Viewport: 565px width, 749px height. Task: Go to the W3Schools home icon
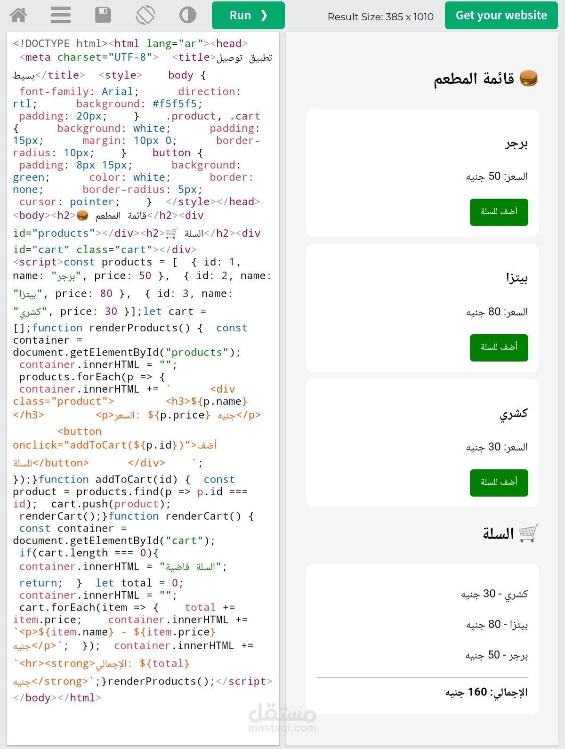point(19,15)
